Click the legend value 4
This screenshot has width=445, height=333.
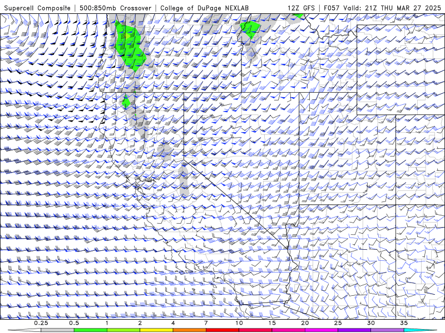tap(173, 323)
